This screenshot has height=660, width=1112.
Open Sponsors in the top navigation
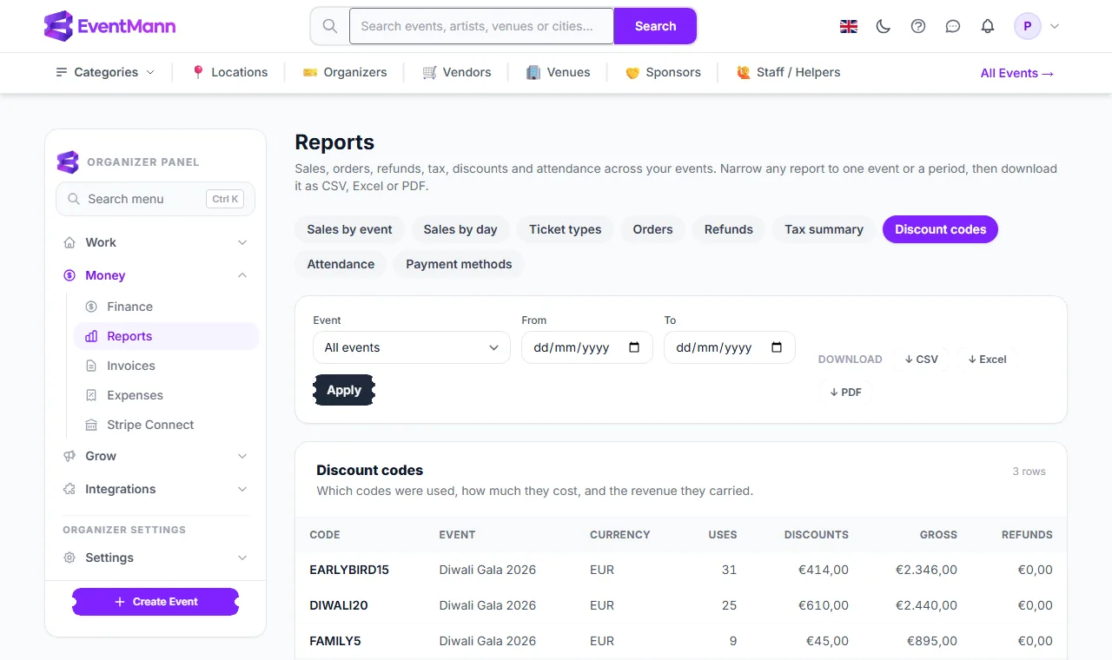663,72
